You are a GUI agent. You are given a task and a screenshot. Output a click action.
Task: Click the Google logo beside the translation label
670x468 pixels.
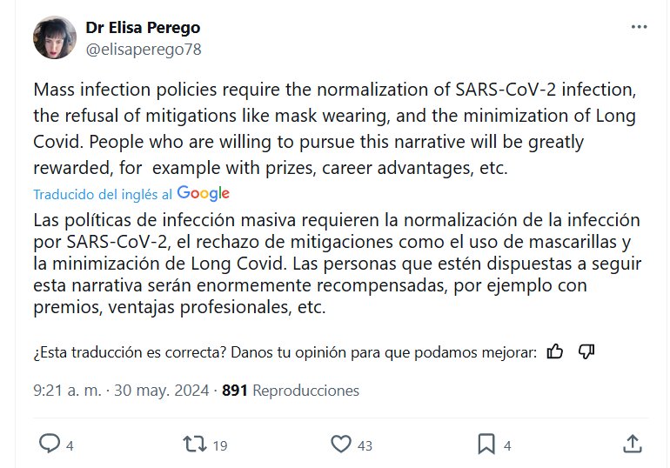203,193
